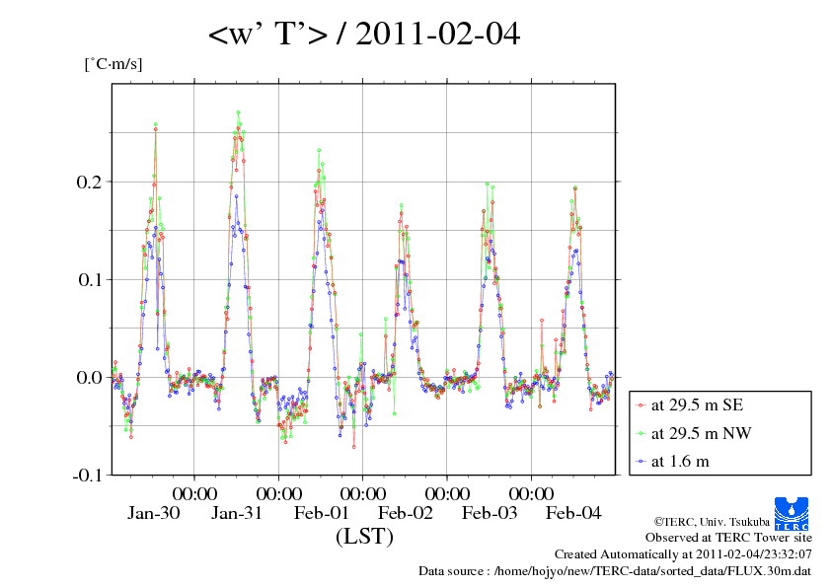Screen dimensions: 831x587
Task: Click the Feb-02 date label
Action: click(x=406, y=513)
